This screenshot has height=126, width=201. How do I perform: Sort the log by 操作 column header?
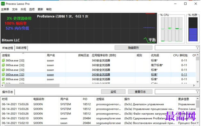point(150,99)
